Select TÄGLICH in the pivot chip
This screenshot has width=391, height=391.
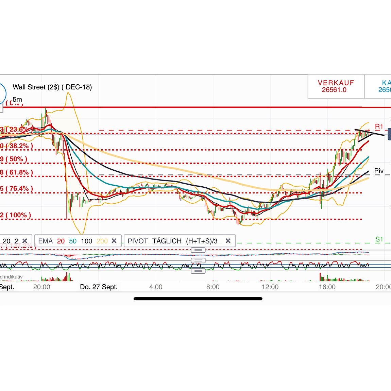(x=167, y=241)
